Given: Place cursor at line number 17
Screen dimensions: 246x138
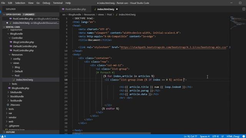Looking at the screenshot, I should (66, 76).
